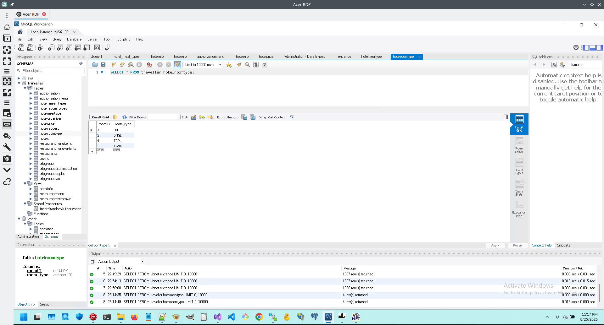Screen dimensions: 604x325
Task: Save the script with the floppy disk icon
Action: coord(103,65)
